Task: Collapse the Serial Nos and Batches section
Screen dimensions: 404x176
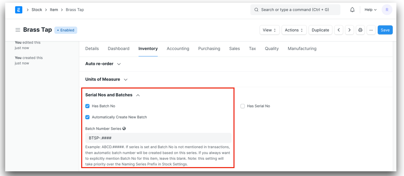Action: click(138, 95)
